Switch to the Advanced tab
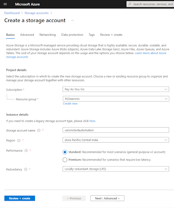The image size is (174, 208). tap(27, 35)
